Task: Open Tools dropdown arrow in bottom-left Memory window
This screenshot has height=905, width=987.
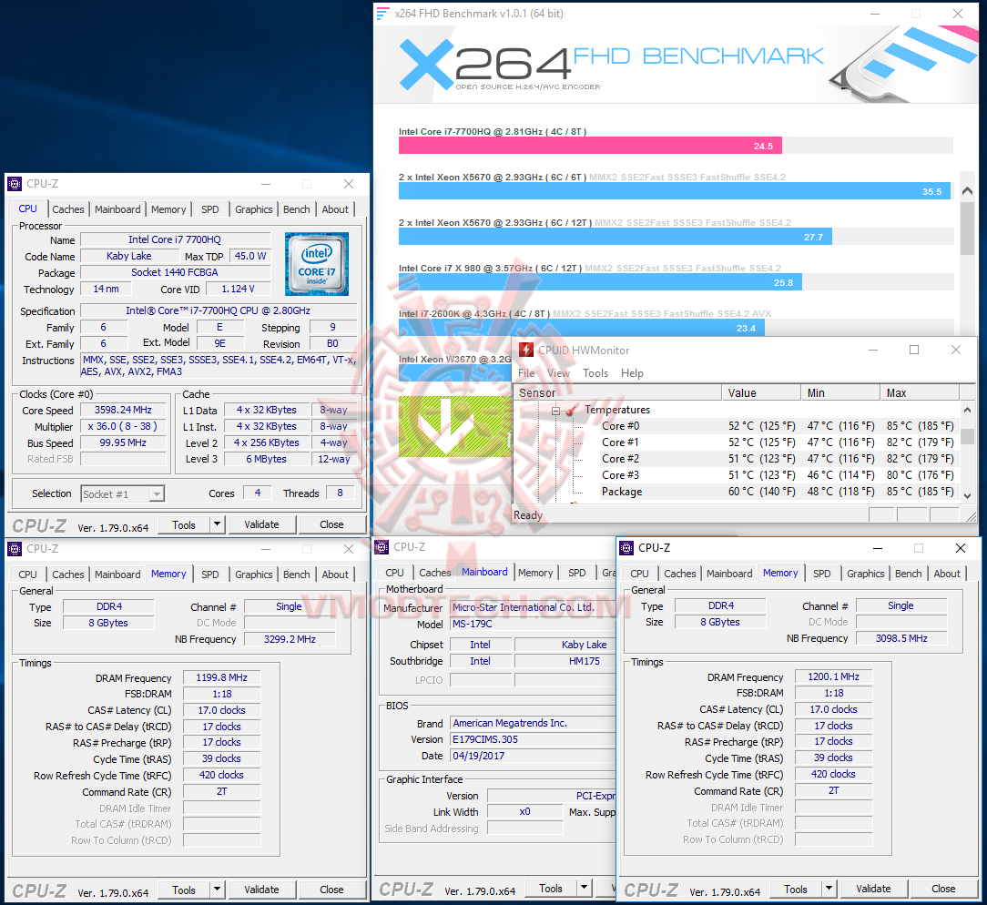Action: (218, 889)
